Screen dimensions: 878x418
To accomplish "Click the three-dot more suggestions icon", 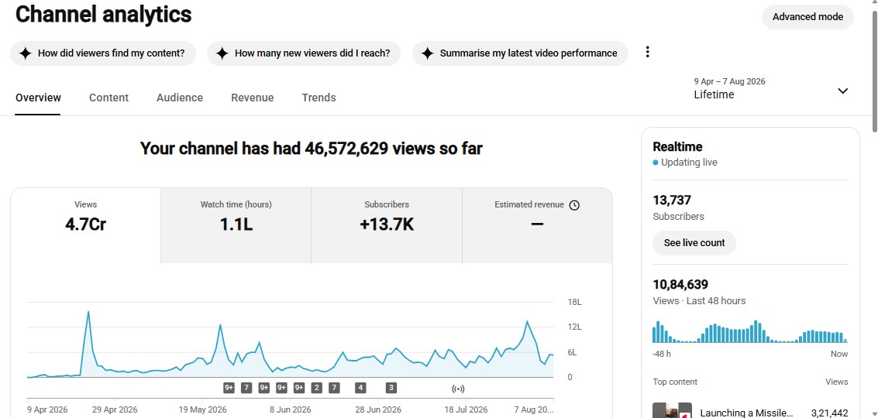I will [x=647, y=52].
